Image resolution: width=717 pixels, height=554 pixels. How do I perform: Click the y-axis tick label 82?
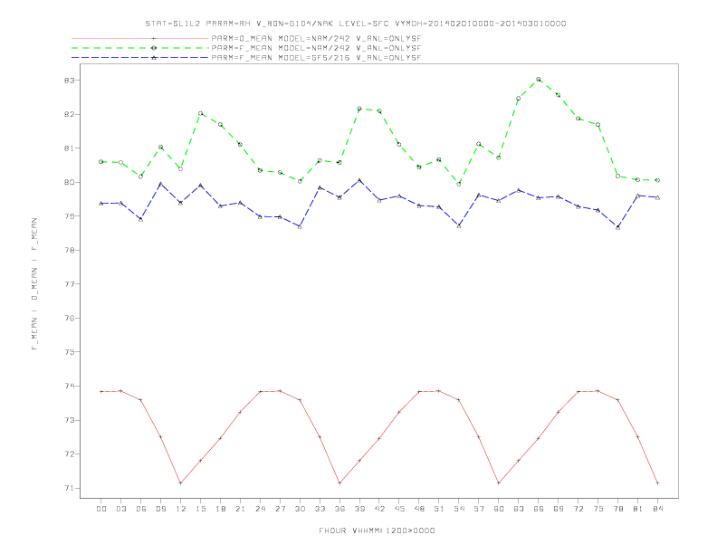(70, 114)
